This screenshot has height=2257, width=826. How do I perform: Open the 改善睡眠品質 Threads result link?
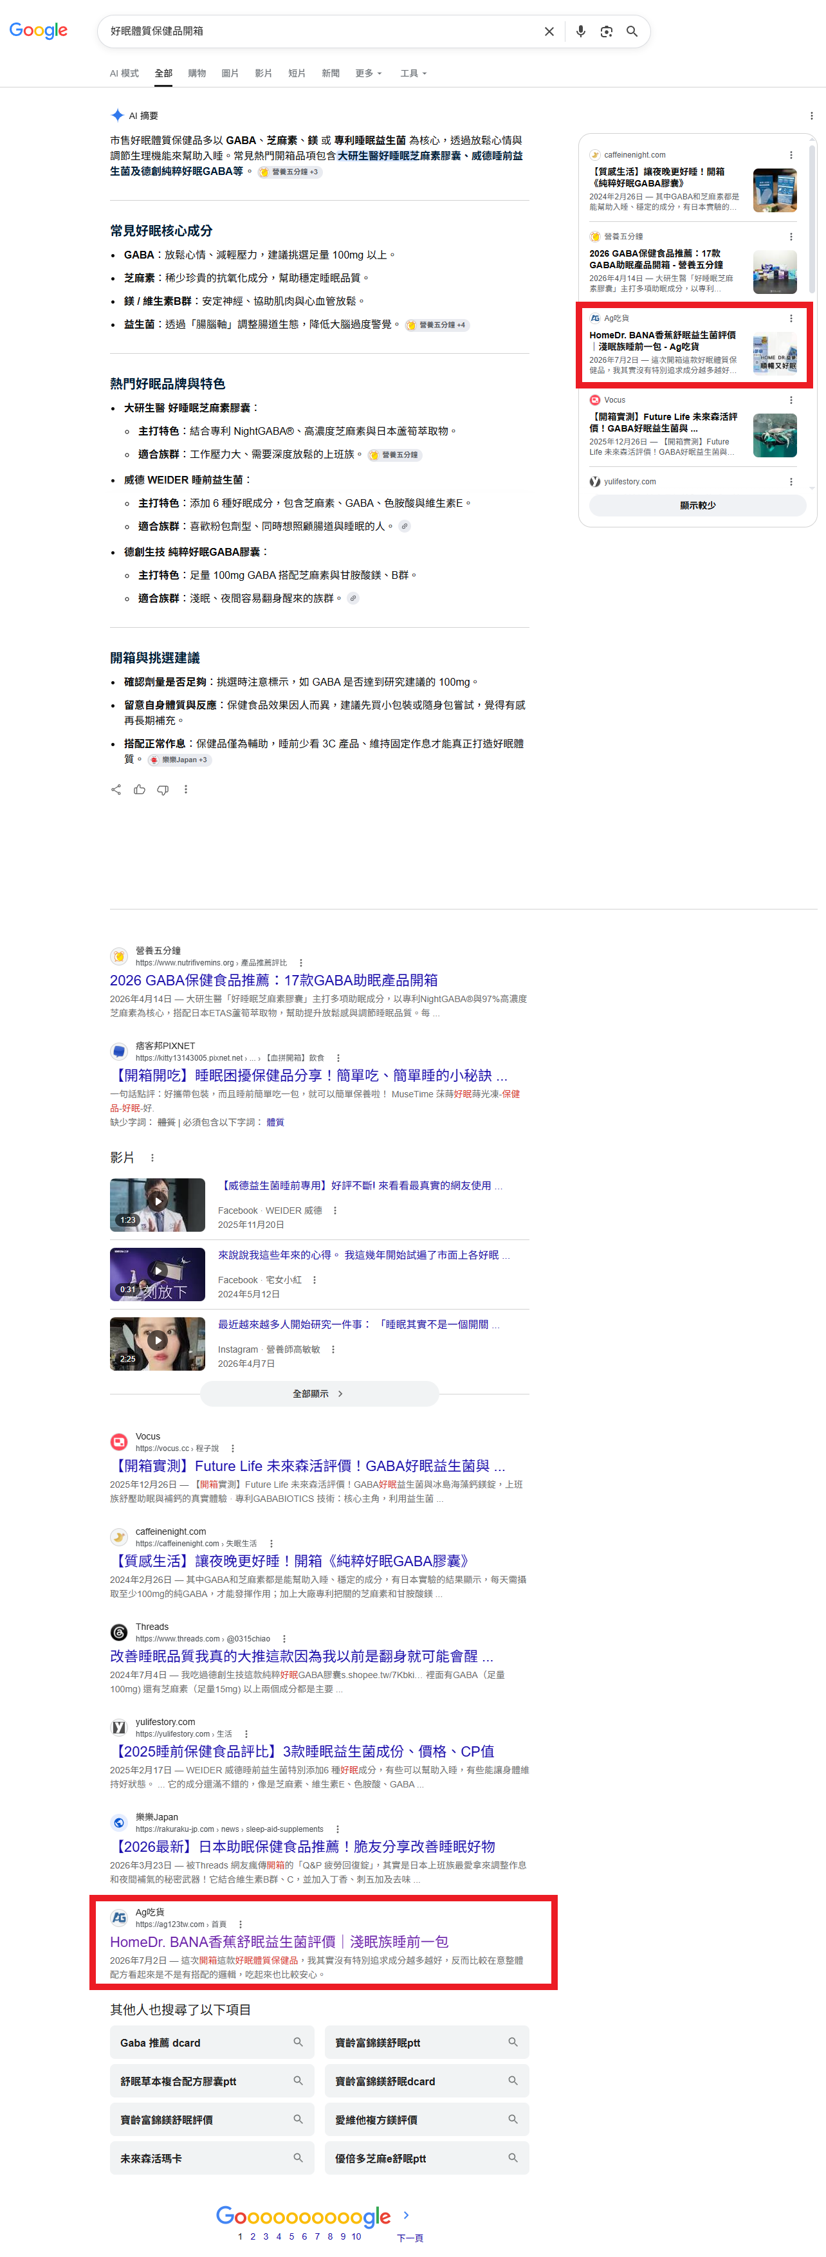click(x=301, y=1657)
